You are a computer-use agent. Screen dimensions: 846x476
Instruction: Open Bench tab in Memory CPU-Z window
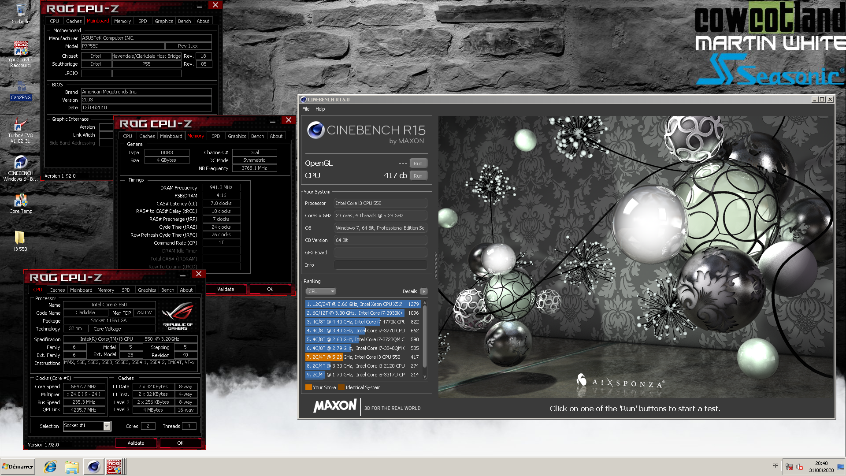[x=258, y=136]
